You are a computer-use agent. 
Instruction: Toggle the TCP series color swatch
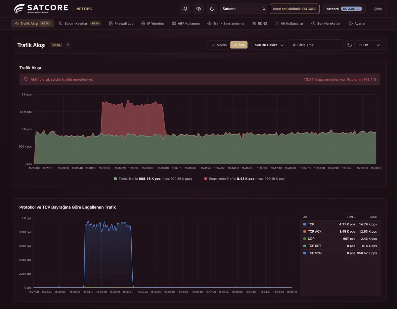[304, 224]
